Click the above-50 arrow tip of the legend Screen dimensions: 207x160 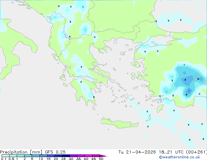[x=104, y=156]
